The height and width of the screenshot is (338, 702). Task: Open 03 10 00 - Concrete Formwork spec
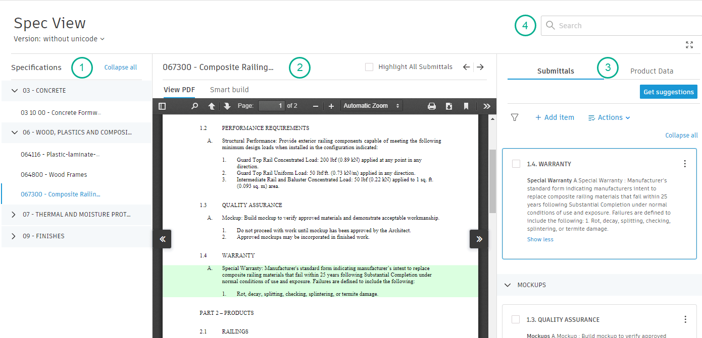click(61, 112)
